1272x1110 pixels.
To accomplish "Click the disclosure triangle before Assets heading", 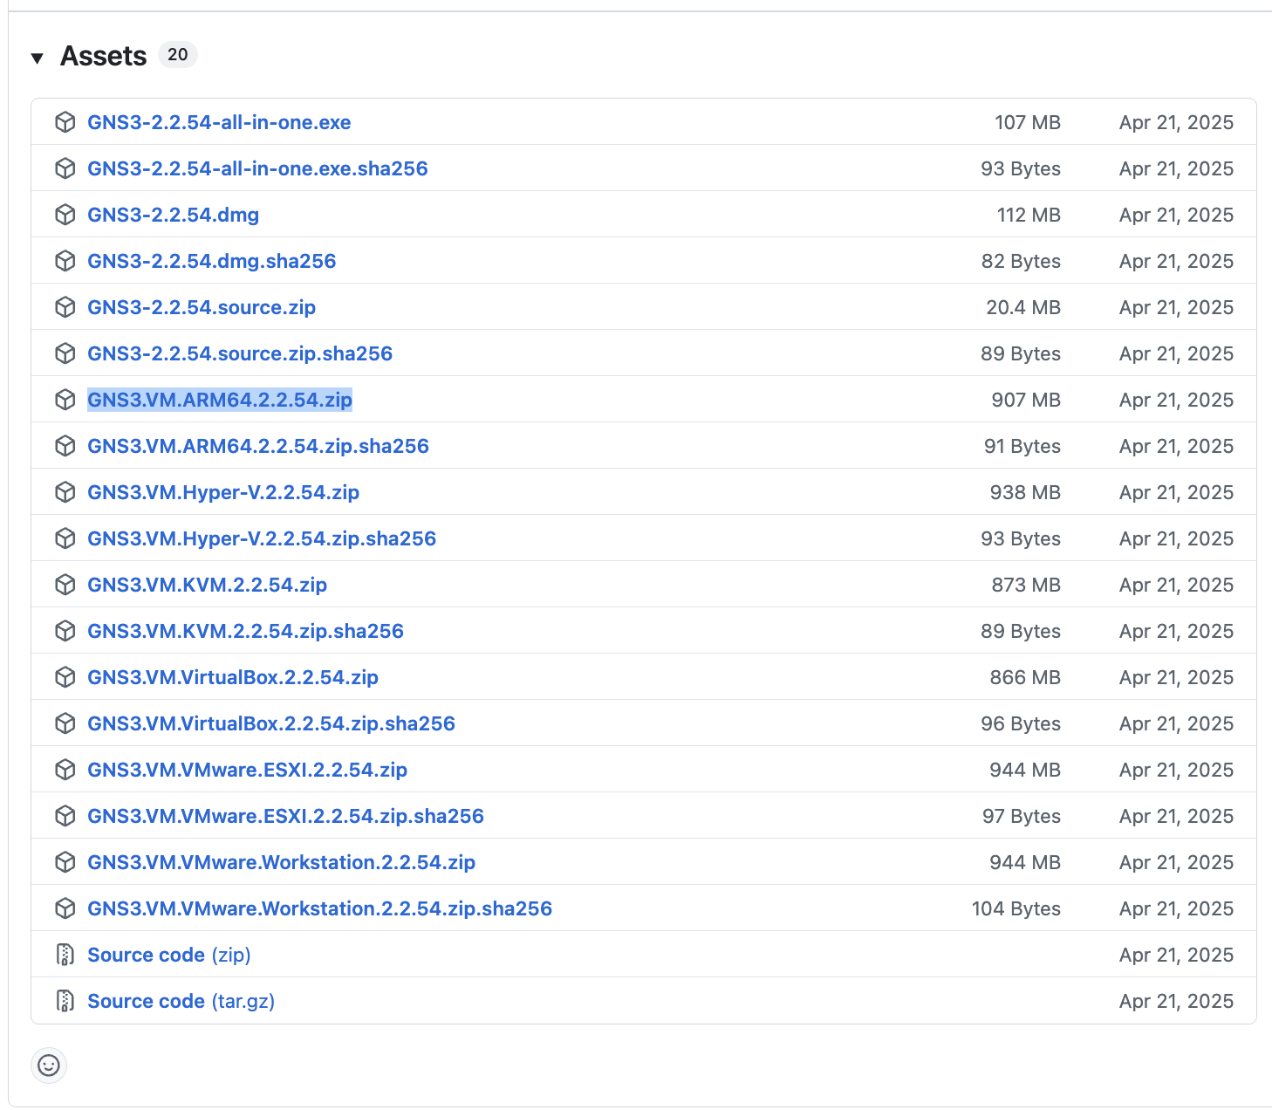I will (x=37, y=57).
